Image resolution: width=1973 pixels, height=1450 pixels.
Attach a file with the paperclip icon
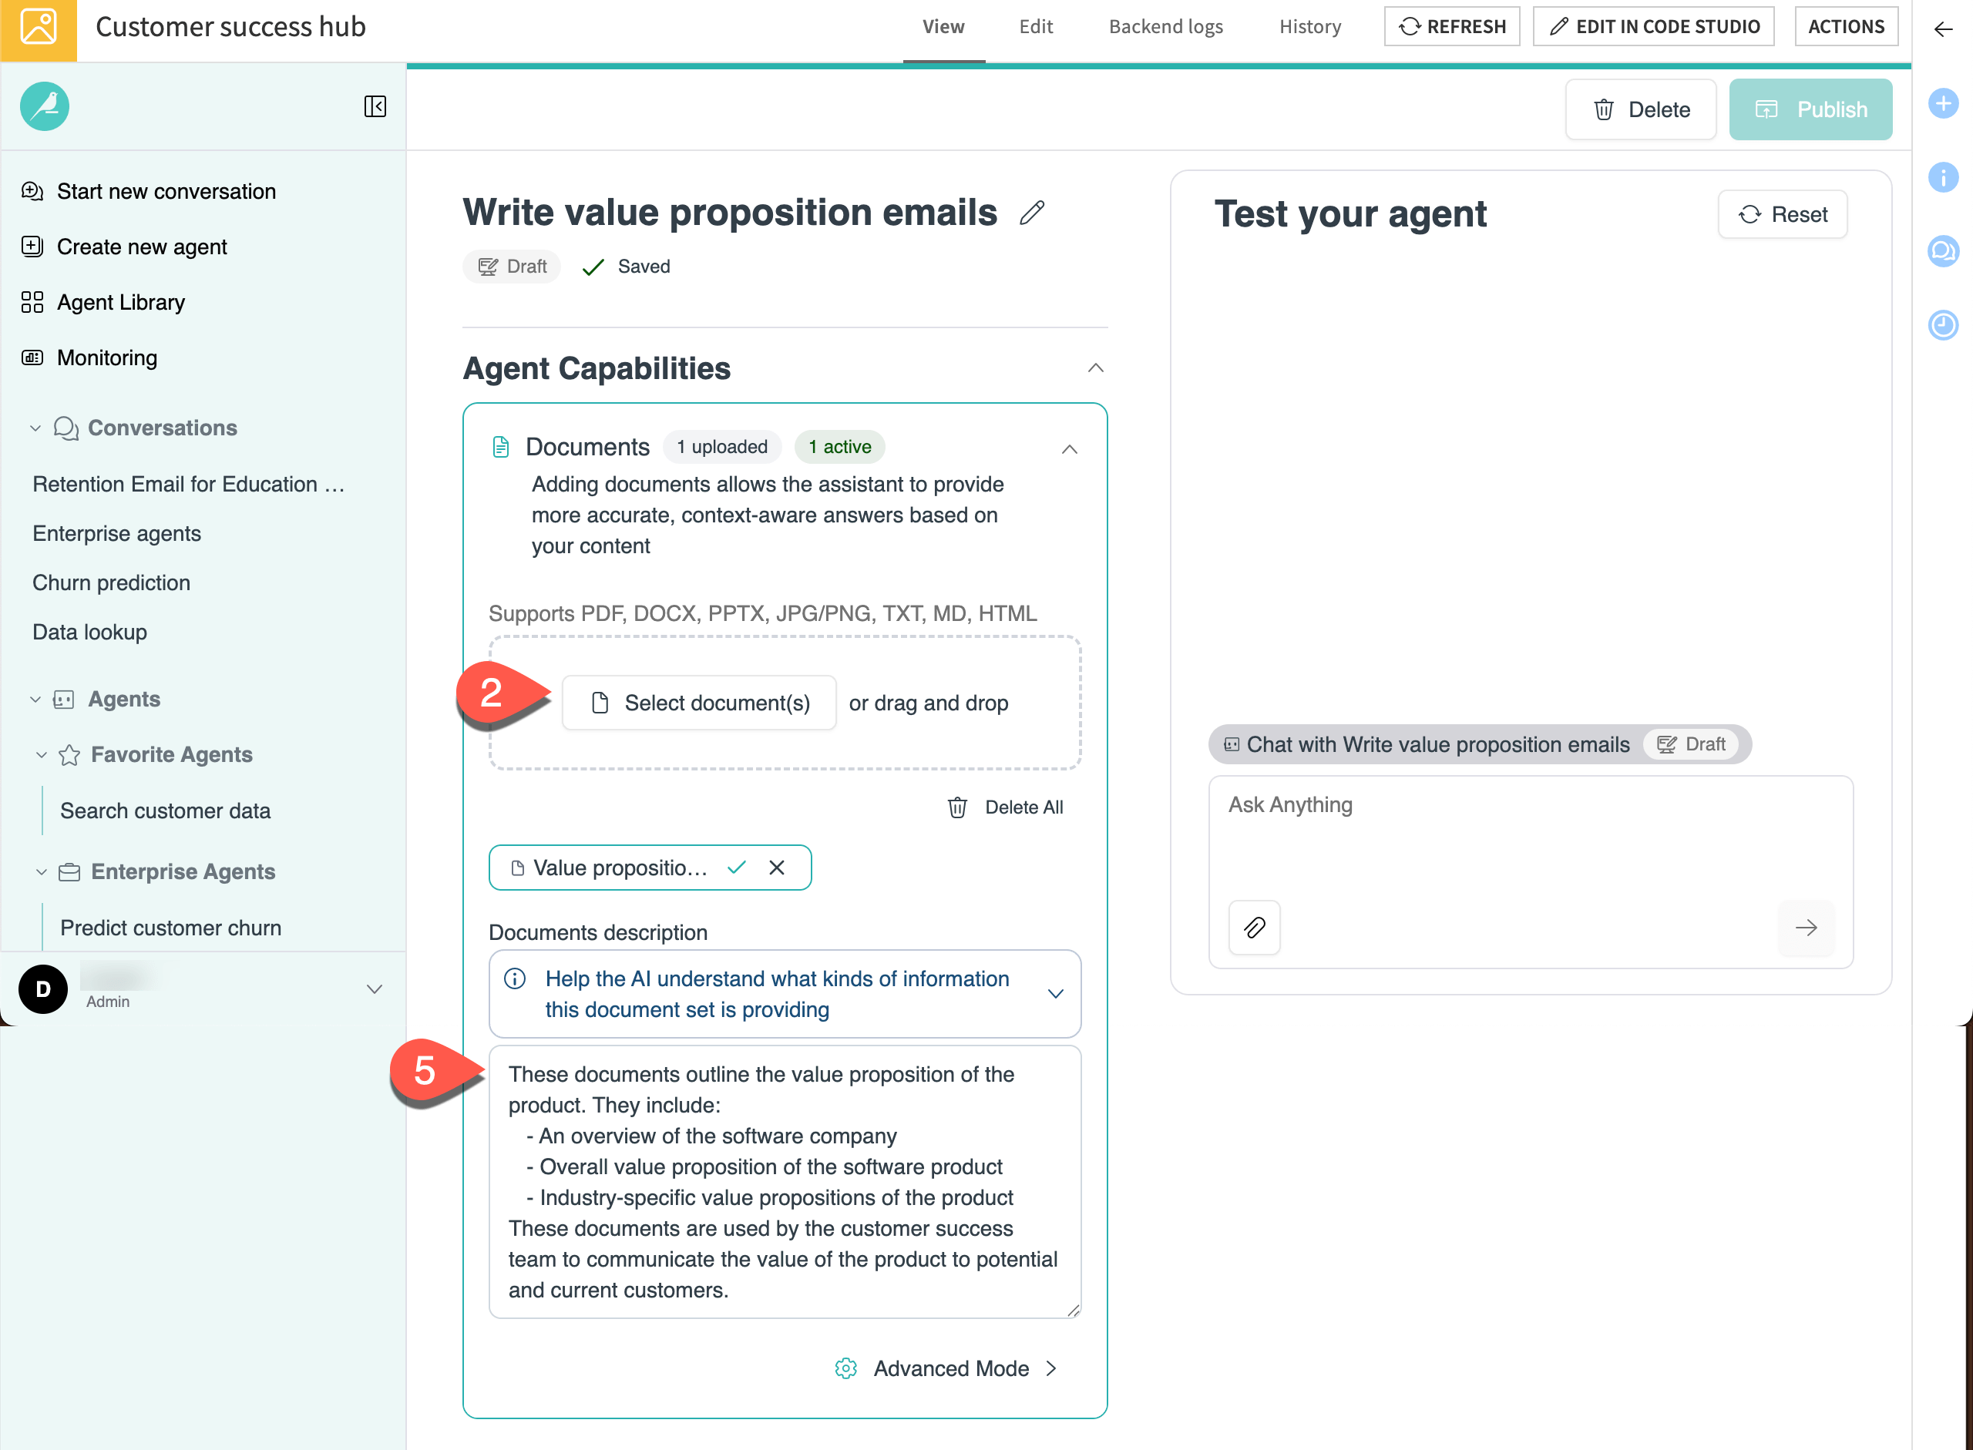click(1253, 928)
